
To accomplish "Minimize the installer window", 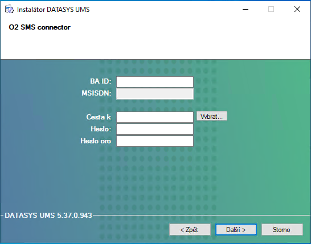I will 245,9.
